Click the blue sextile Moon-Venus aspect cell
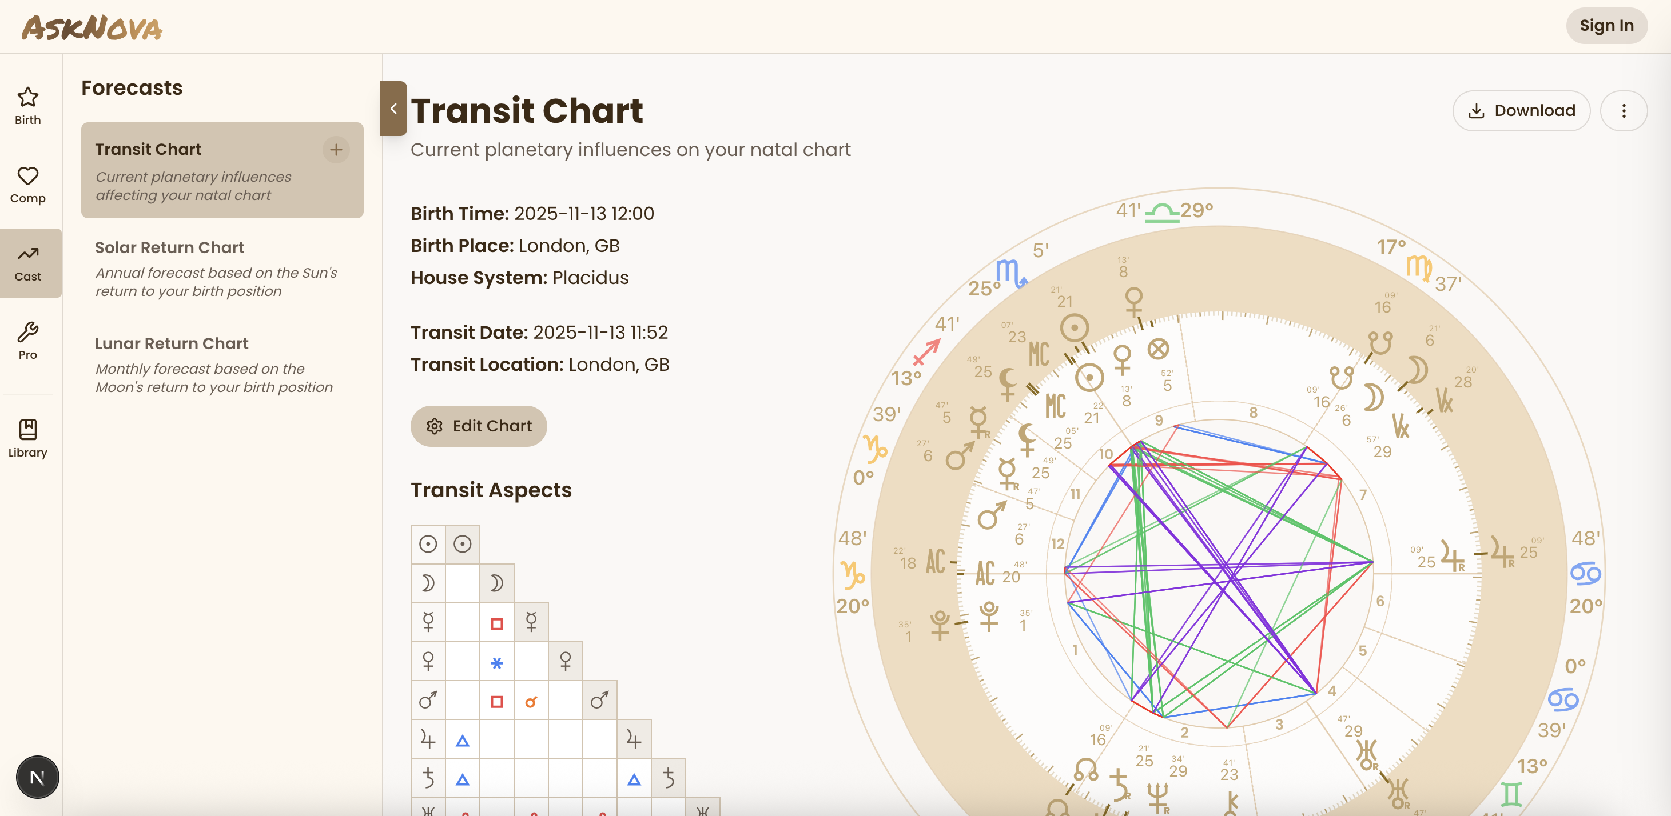 point(496,662)
